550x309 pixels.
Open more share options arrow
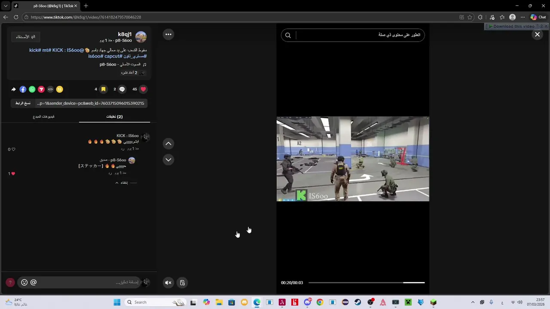pyautogui.click(x=14, y=89)
